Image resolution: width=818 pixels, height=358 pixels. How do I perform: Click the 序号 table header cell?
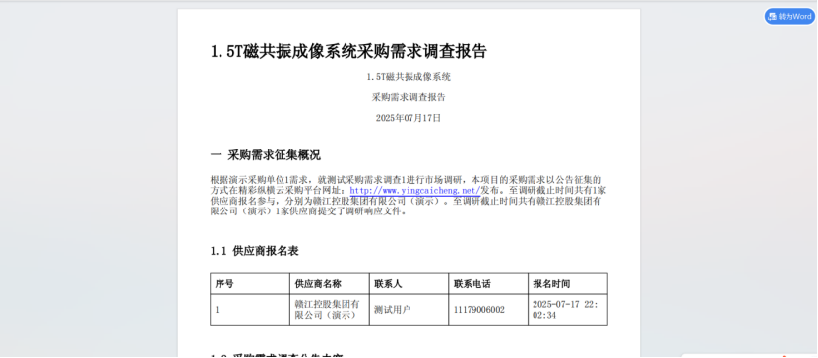pyautogui.click(x=250, y=284)
